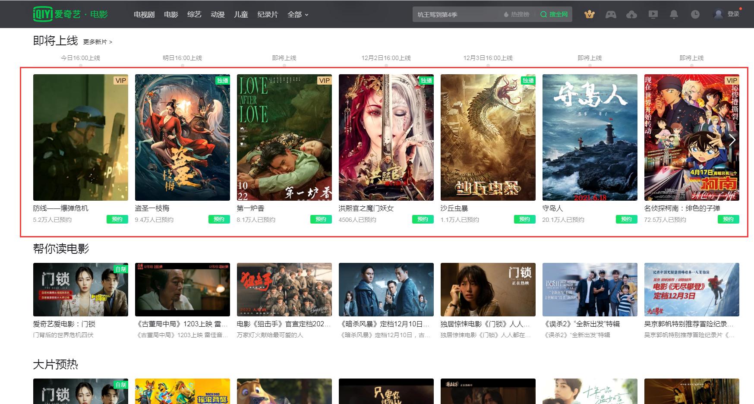Click 预约 for 洪熙官之魔门妖女
The height and width of the screenshot is (404, 754).
(423, 219)
